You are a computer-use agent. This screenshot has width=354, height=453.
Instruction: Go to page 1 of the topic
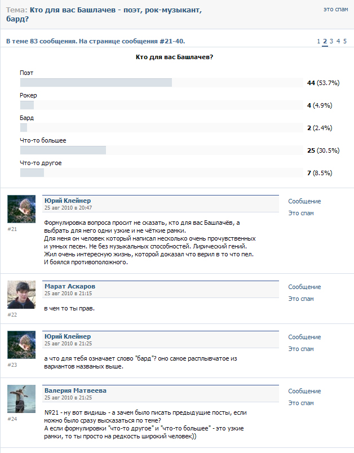click(x=318, y=41)
